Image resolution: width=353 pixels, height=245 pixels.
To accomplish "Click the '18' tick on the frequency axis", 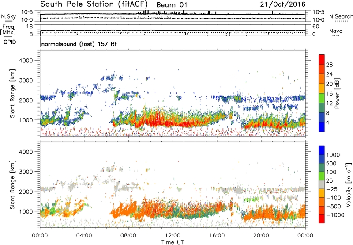I will point(30,27).
